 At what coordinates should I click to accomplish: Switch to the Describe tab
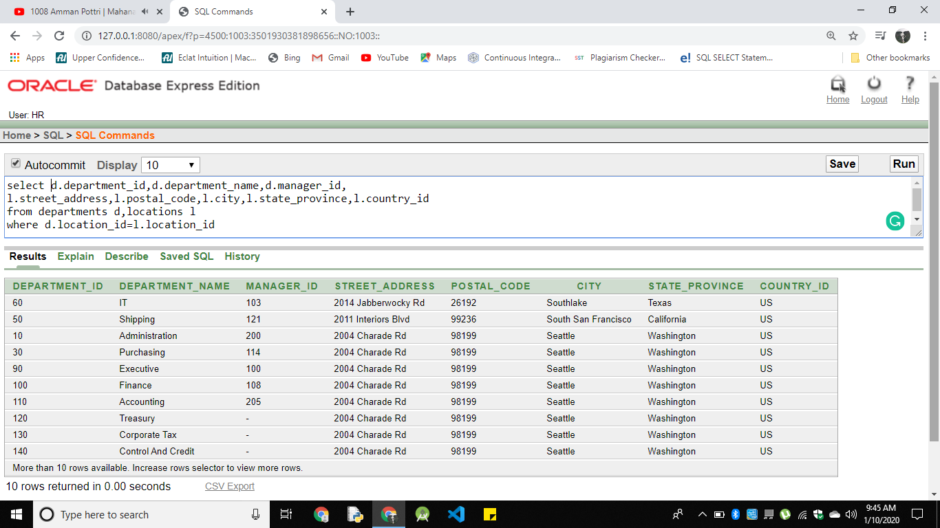pos(127,256)
